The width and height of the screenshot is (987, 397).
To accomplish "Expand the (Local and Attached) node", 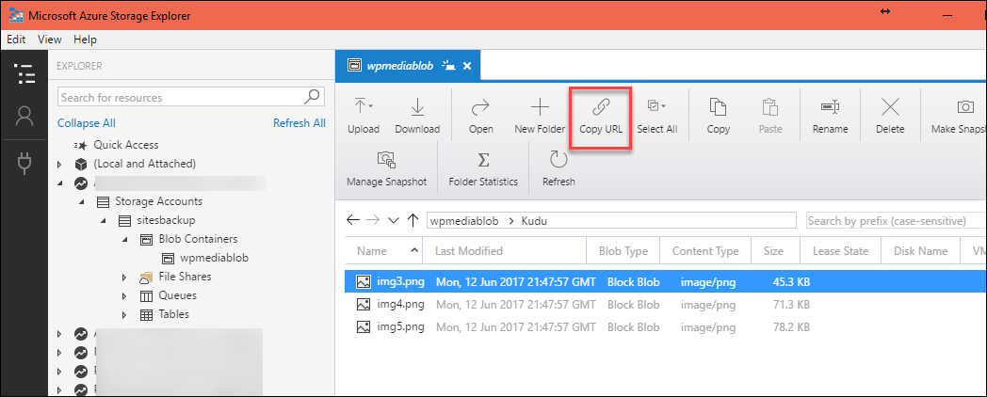I will pos(59,165).
